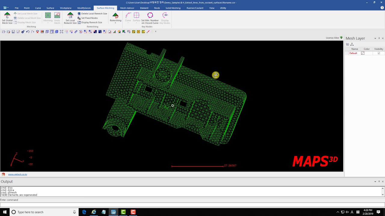Click the solid blue cube view icon

57,32
